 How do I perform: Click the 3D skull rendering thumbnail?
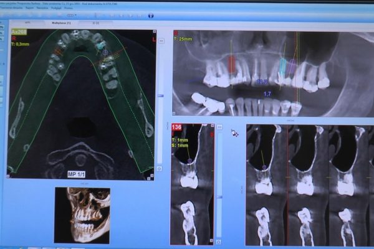coord(82,215)
